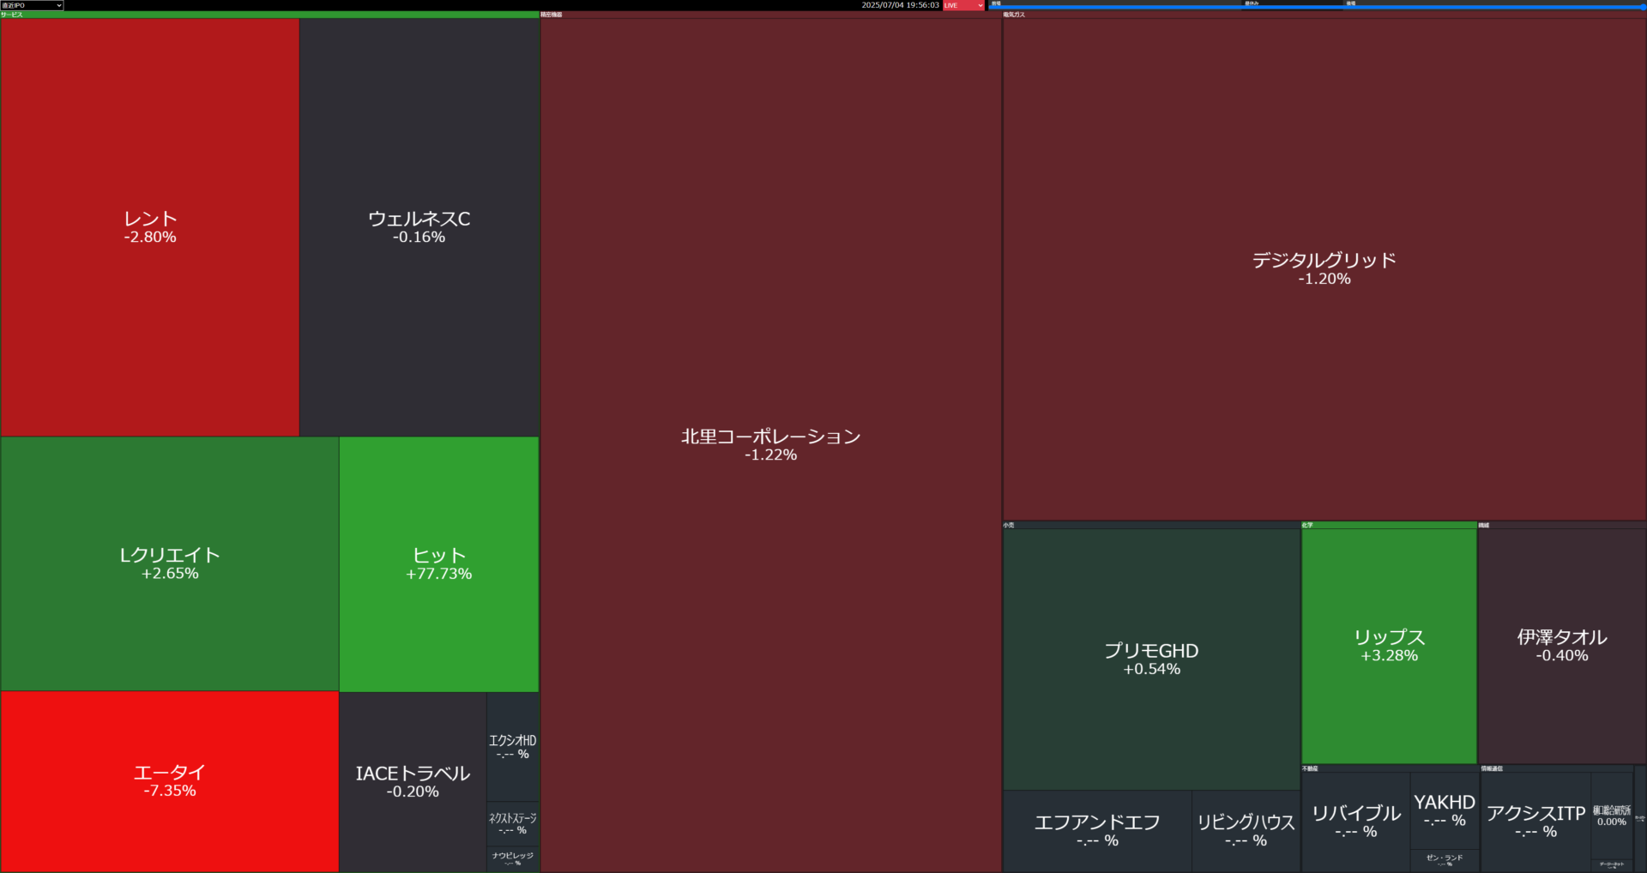Open the 北里コーポレーション tile
This screenshot has height=873, width=1647.
(x=771, y=445)
